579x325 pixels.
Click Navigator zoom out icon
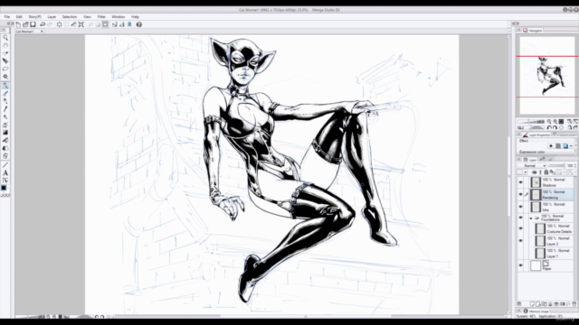pos(549,121)
